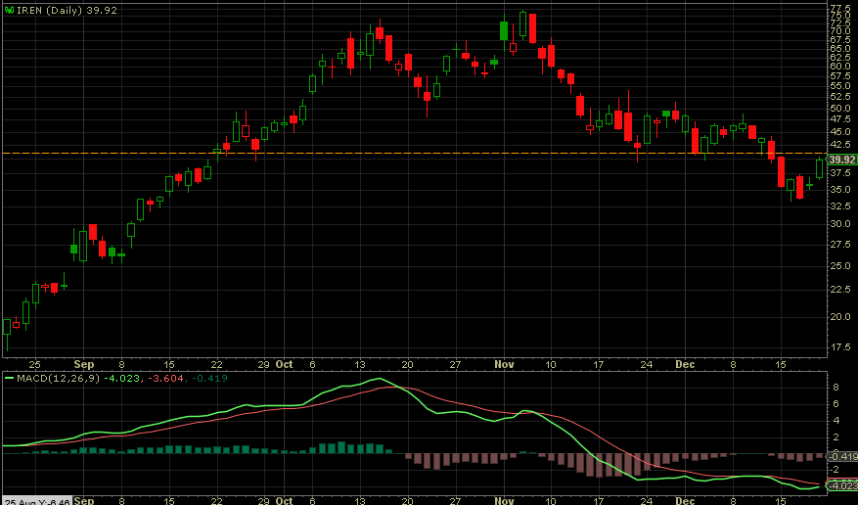Screen dimensions: 858x505
Task: Open the MACD(12,26,9) indicator label
Action: click(59, 378)
